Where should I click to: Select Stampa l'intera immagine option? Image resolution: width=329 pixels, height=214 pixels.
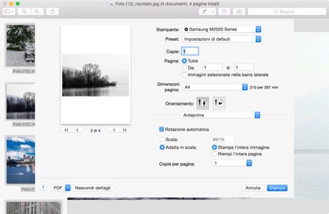[214, 147]
